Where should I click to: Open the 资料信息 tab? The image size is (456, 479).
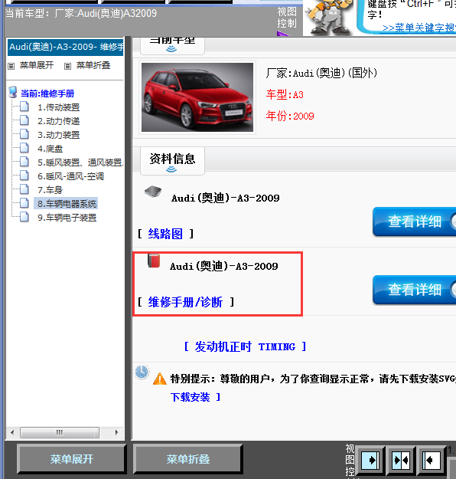[x=172, y=161]
